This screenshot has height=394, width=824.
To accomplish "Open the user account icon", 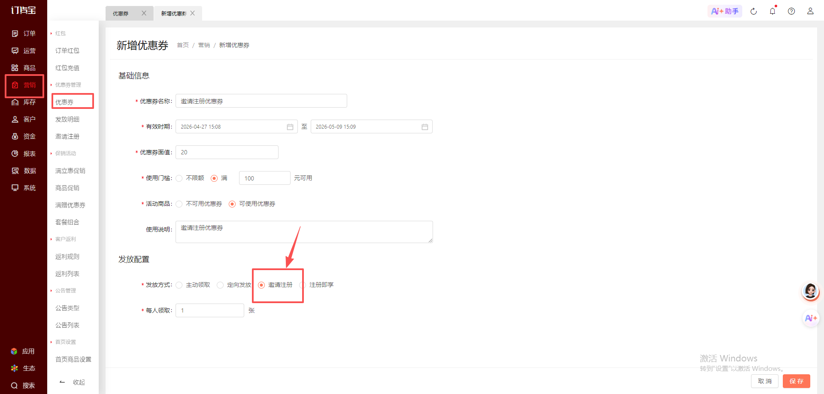I will point(810,11).
